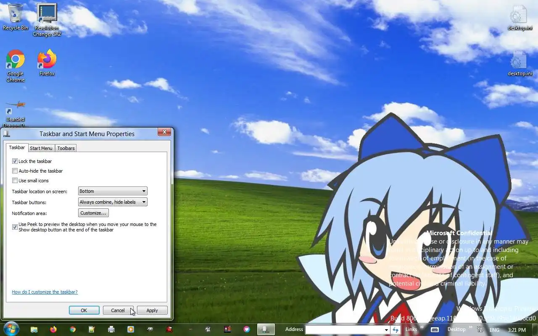538x336 pixels.
Task: Open How do I customize the taskbar link
Action: (x=45, y=292)
